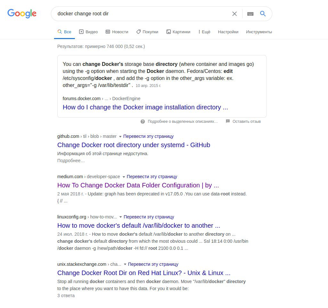
Task: Switch to the Видео tab
Action: pyautogui.click(x=88, y=32)
